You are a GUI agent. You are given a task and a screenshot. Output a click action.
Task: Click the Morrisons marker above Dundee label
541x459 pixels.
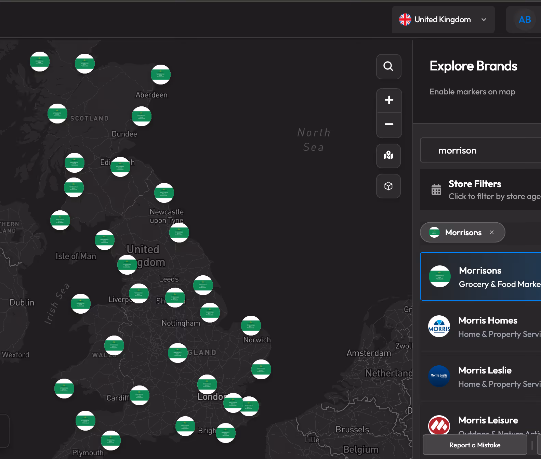coord(142,116)
